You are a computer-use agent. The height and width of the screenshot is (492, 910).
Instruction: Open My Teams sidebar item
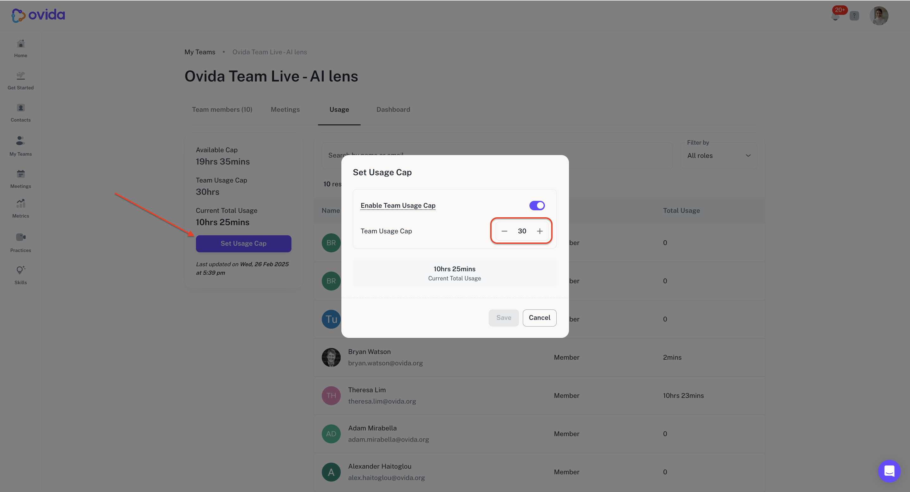[21, 146]
